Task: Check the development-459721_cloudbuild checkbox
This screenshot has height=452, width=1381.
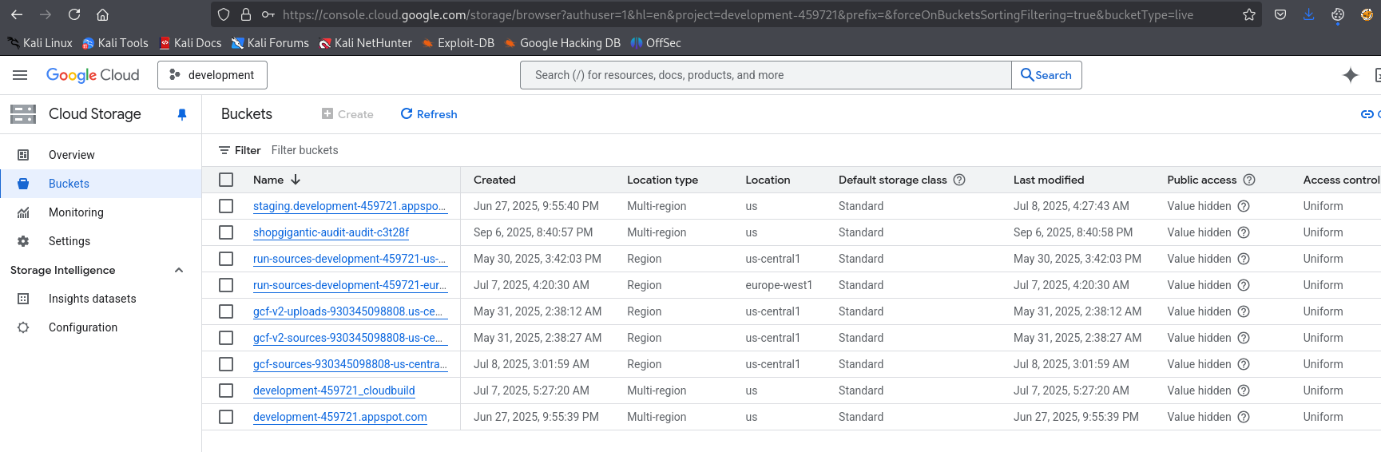Action: (226, 391)
